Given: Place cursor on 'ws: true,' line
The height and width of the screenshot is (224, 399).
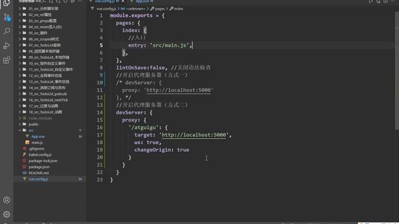Looking at the screenshot, I should click(148, 142).
